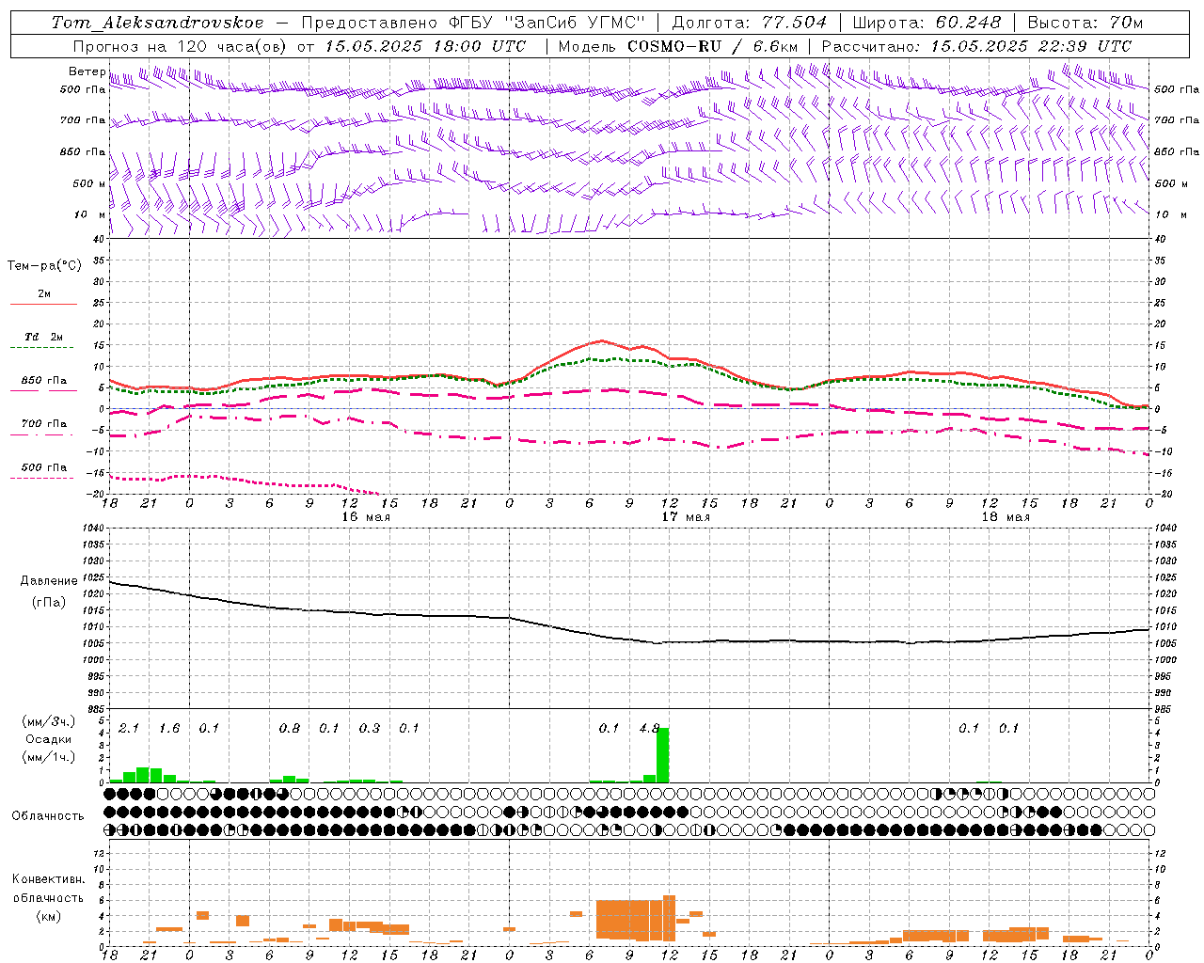Click the '2м' temperature legend entry
This screenshot has height=963, width=1204.
(x=44, y=293)
